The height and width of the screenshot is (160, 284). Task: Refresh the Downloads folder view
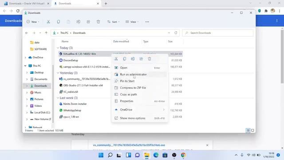pyautogui.click(x=176, y=33)
